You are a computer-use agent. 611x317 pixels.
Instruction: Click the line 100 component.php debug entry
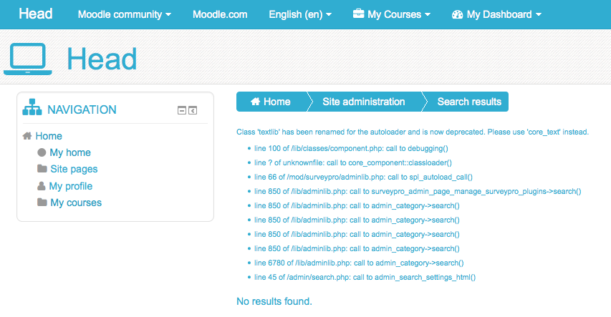[351, 148]
